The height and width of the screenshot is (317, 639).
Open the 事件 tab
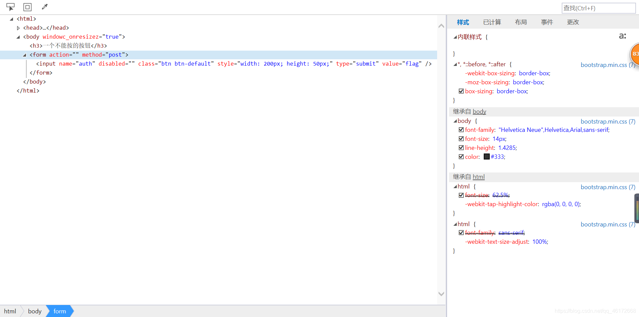tap(547, 22)
